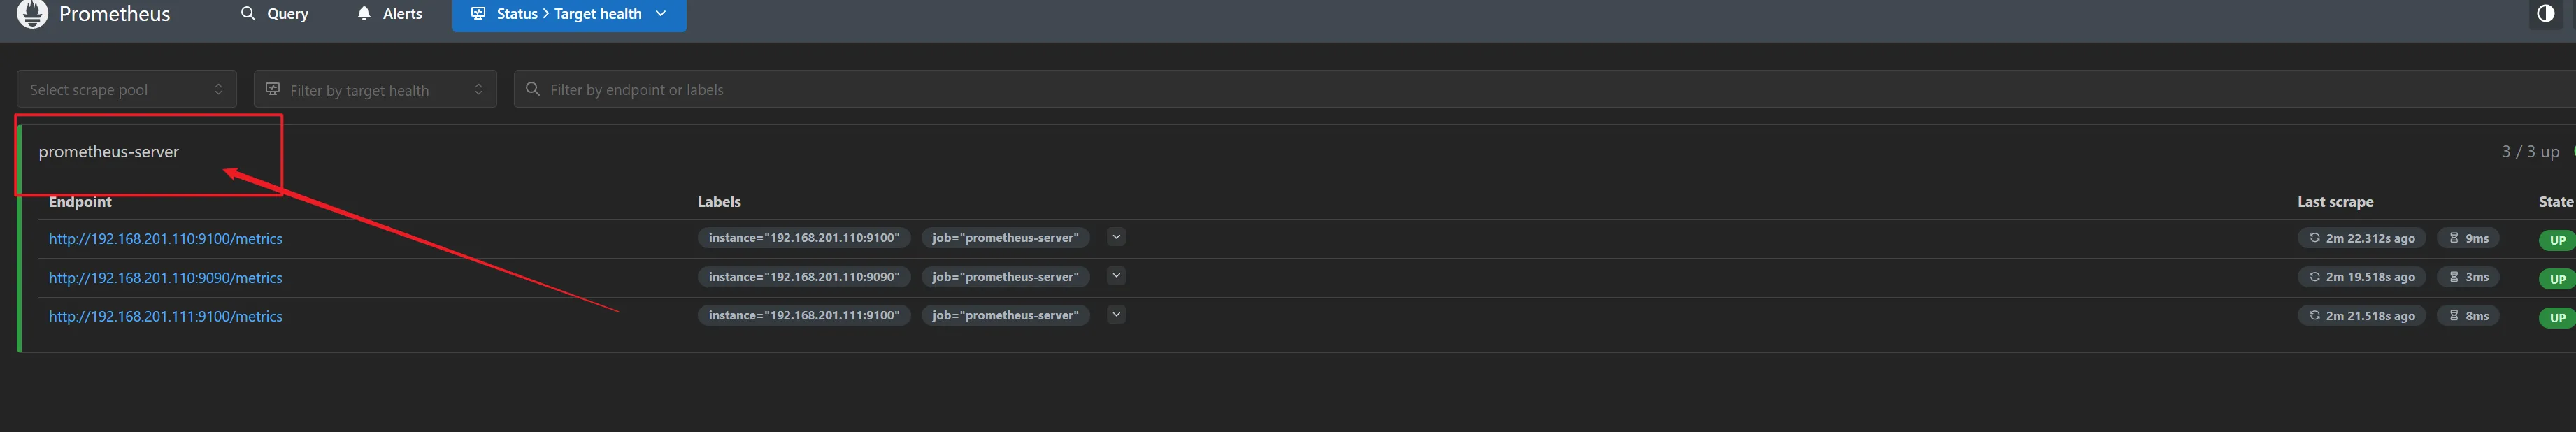Click the UP state badge of the first target

point(2557,240)
